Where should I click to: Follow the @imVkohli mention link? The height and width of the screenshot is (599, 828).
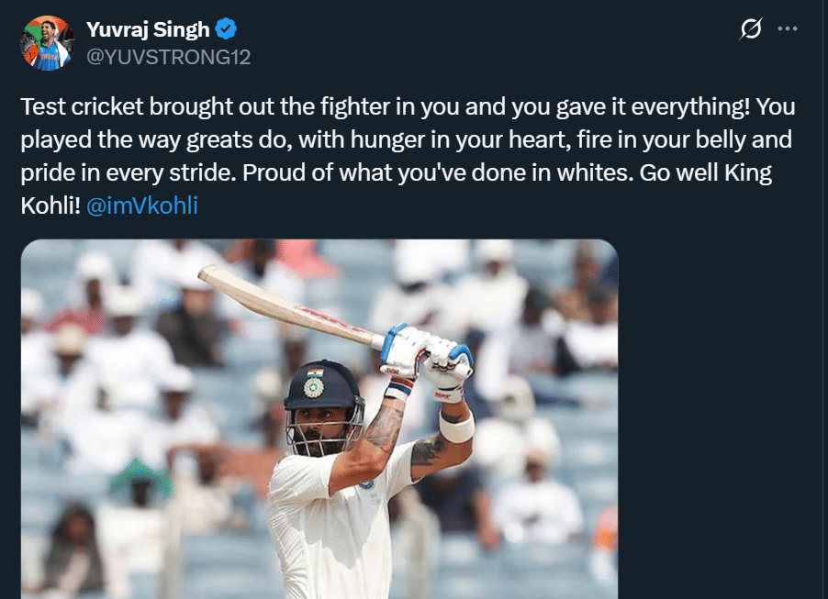click(x=141, y=205)
